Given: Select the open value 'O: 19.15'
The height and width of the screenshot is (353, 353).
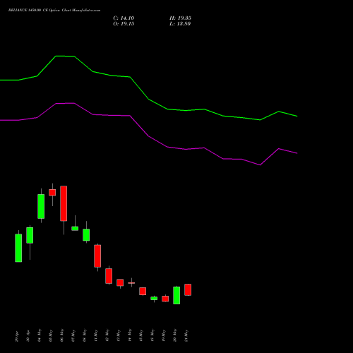Looking at the screenshot, I should click(x=124, y=24).
